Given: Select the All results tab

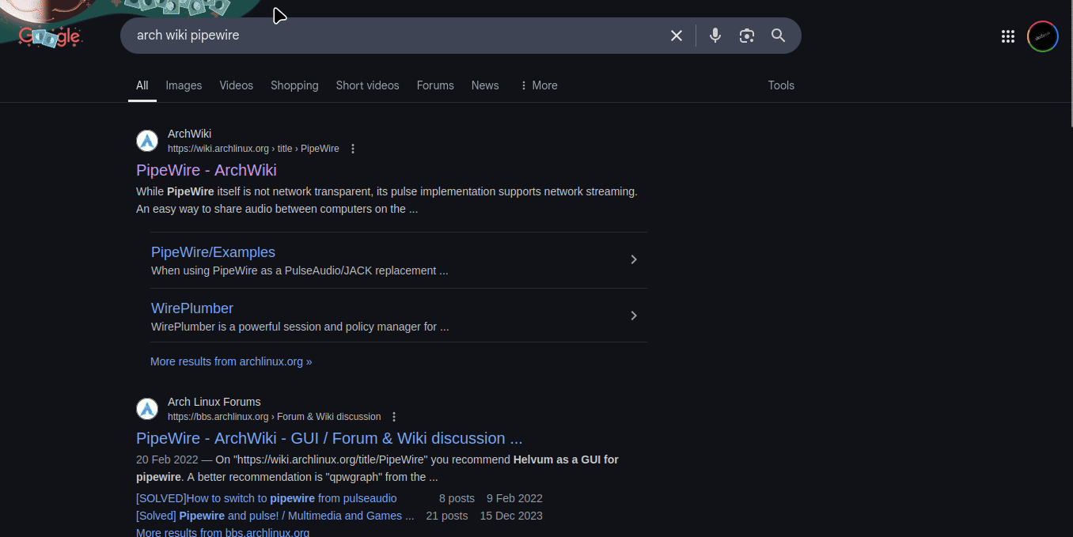Looking at the screenshot, I should tap(142, 85).
